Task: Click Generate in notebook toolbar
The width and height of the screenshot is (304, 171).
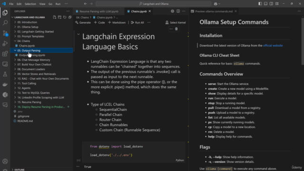Action: coord(83,22)
